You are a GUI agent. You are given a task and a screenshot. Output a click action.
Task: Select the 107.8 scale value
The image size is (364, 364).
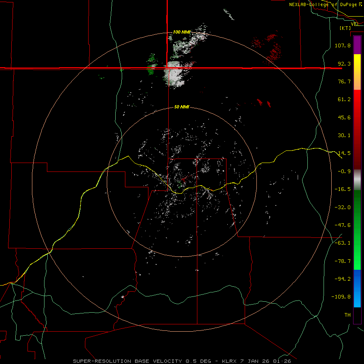tap(343, 45)
